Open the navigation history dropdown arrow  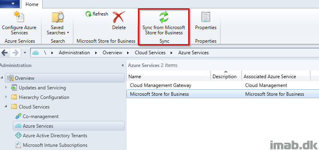(25, 53)
